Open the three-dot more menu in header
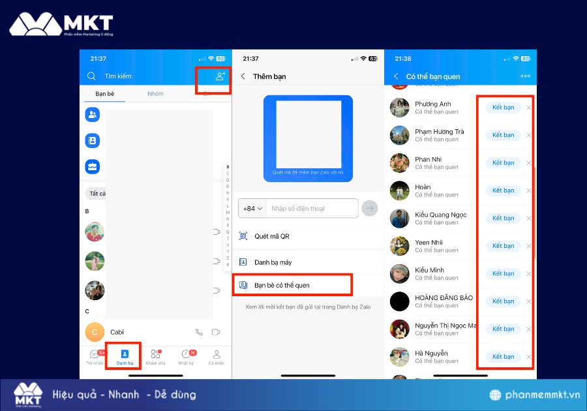Screen dimensions: 587x411 [525, 76]
